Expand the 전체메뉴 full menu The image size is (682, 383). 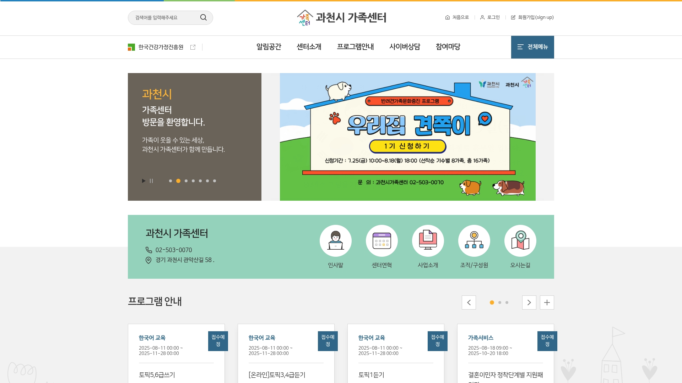(532, 47)
